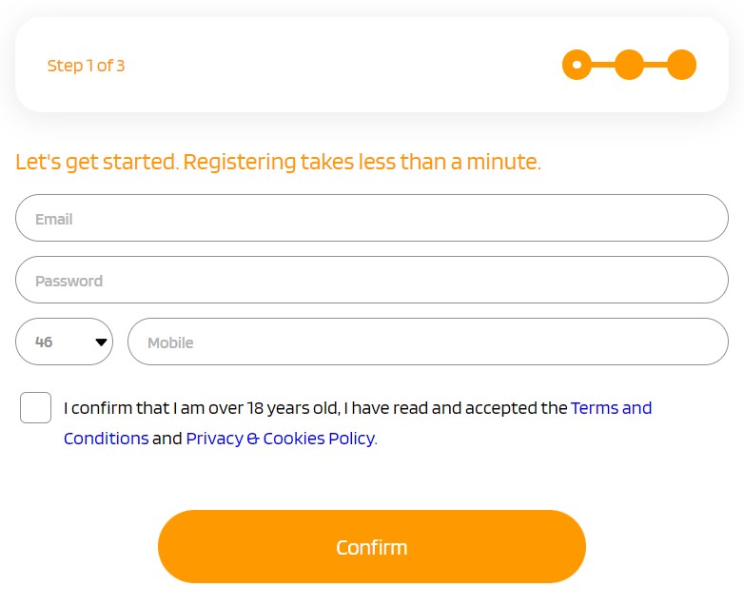Viewport: 744px width, 606px height.
Task: Click the 'Registering takes less than a minute' text
Action: [362, 162]
